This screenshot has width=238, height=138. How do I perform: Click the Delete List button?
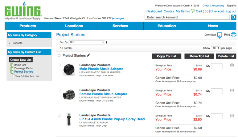[226, 56]
